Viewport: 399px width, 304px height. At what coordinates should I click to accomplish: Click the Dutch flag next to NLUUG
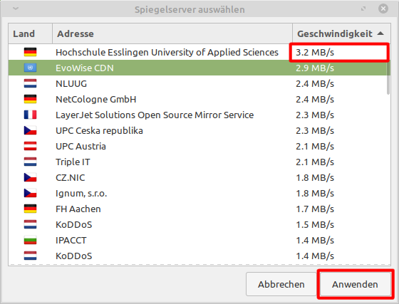point(30,83)
